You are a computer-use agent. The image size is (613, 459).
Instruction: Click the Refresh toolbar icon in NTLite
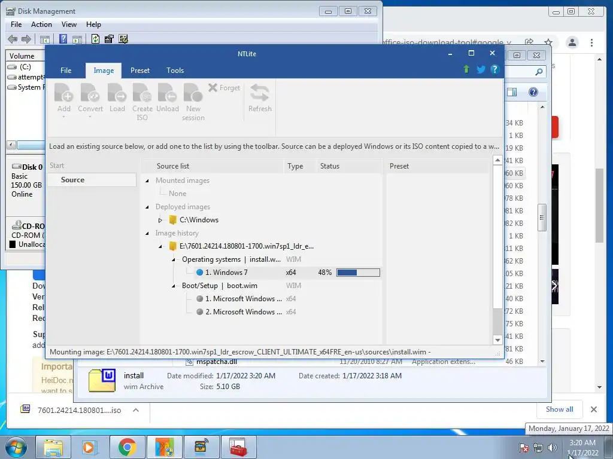260,93
